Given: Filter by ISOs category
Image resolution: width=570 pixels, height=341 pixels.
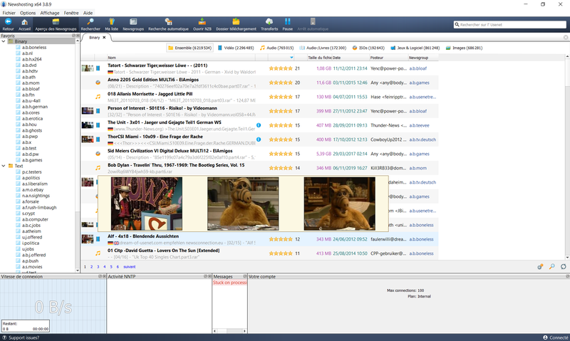Looking at the screenshot, I should 368,48.
